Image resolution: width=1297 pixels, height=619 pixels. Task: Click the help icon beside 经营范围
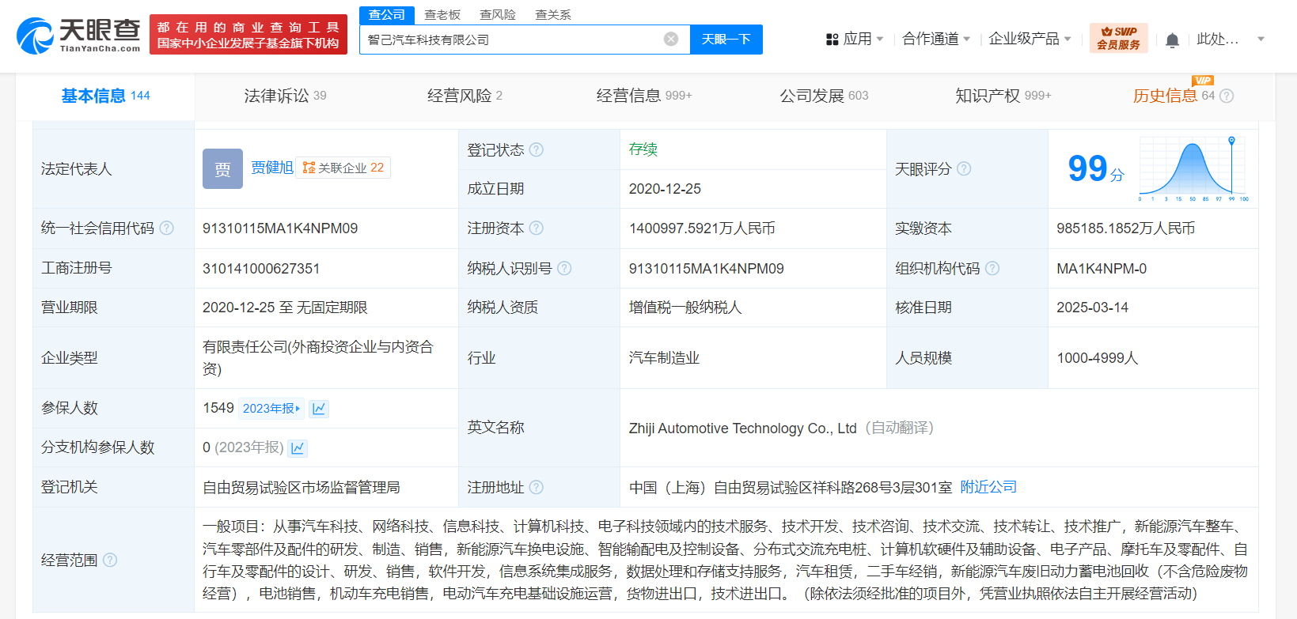[x=110, y=560]
